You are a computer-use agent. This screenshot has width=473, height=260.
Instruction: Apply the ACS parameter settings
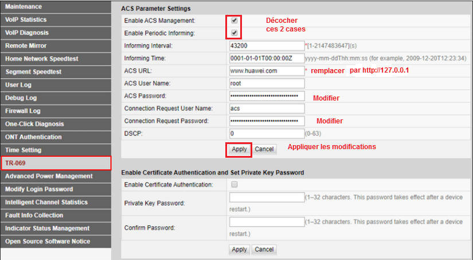(x=239, y=149)
